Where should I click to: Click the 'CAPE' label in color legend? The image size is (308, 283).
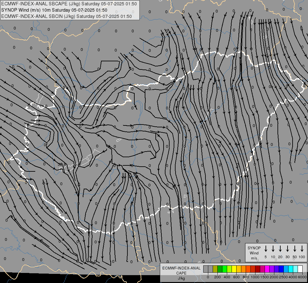(x=181, y=273)
